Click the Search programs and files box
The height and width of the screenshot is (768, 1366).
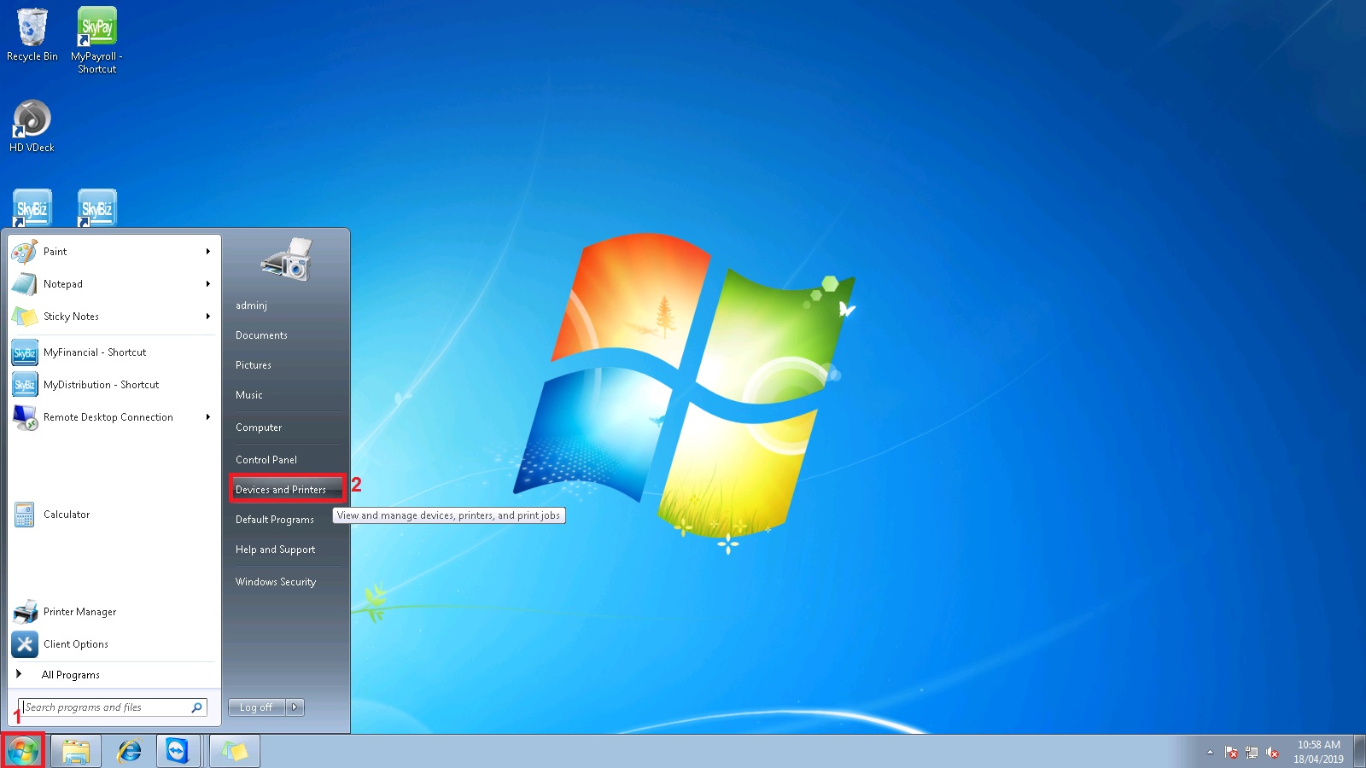[x=107, y=707]
